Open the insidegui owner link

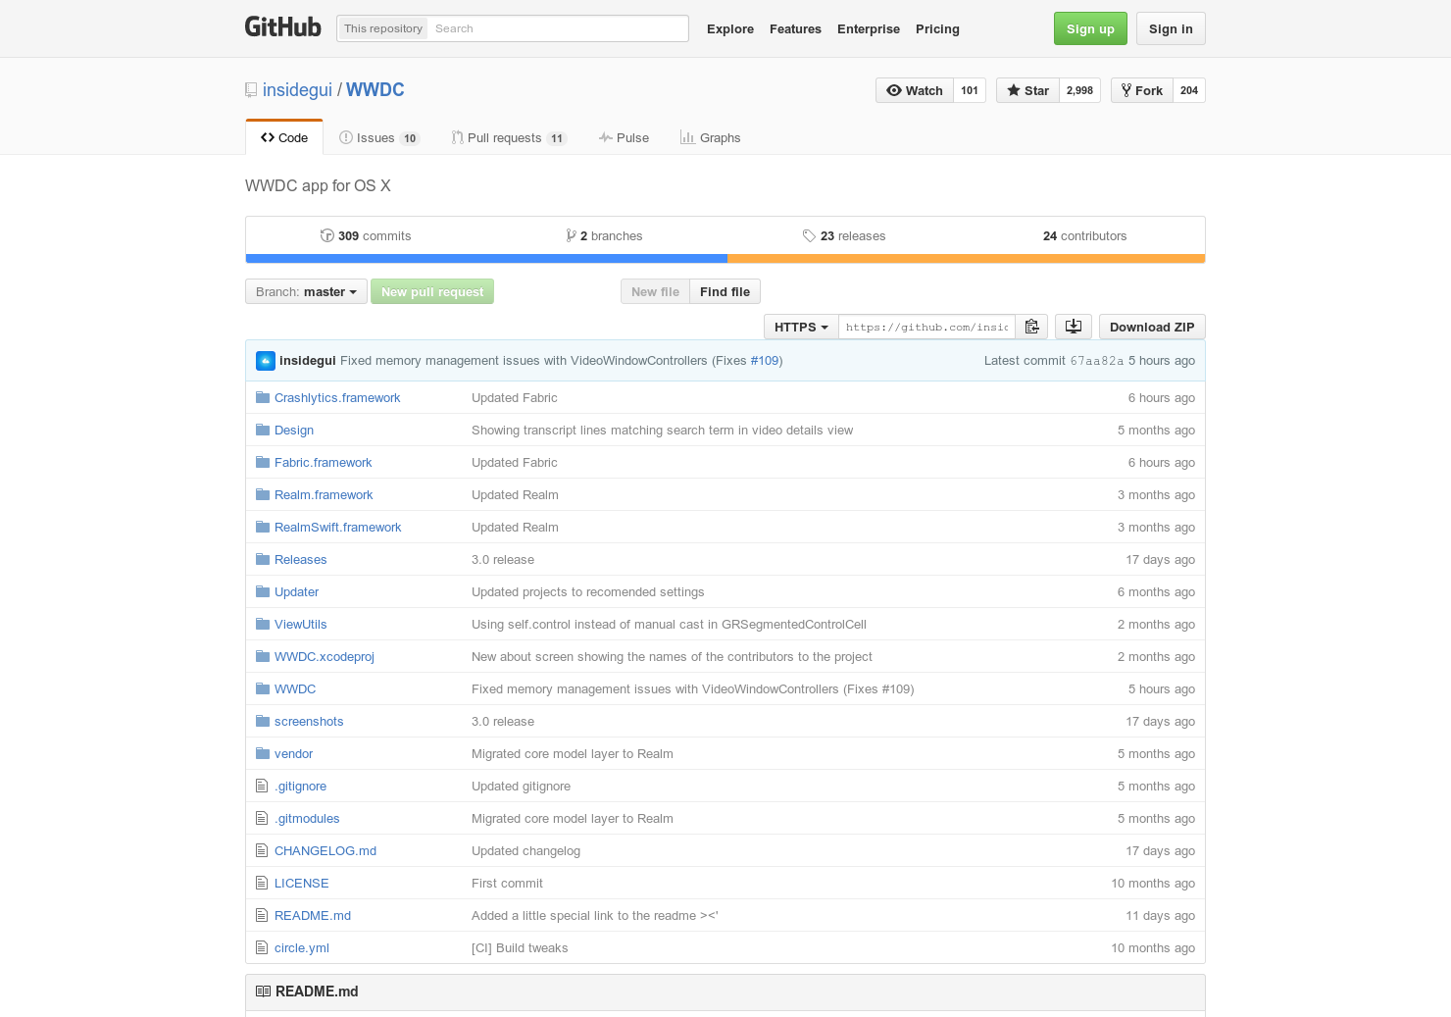click(297, 90)
